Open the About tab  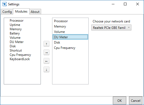[x=35, y=11]
